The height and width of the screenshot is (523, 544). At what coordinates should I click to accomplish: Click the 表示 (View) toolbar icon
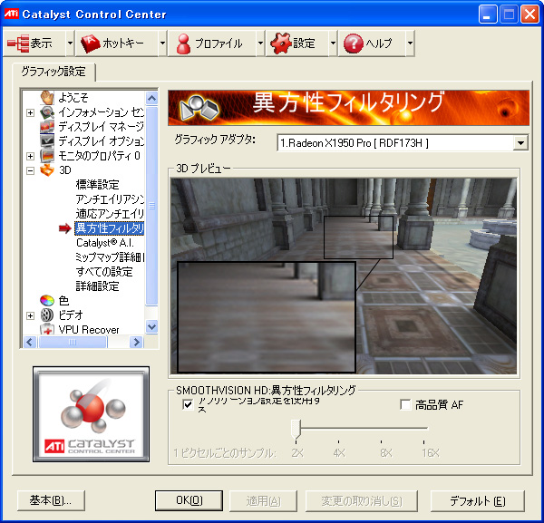(19, 43)
